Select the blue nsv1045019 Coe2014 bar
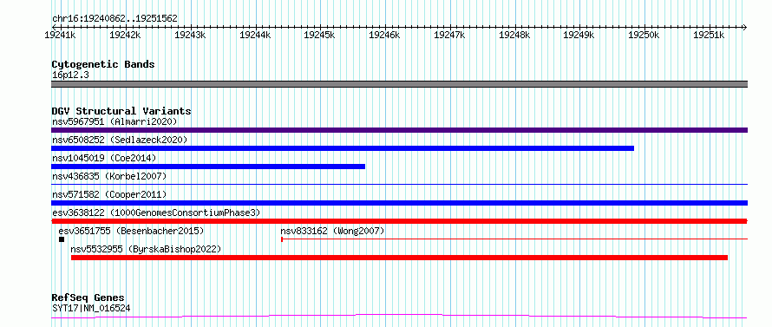The image size is (772, 327). pyautogui.click(x=208, y=167)
